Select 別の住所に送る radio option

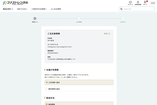79,89
